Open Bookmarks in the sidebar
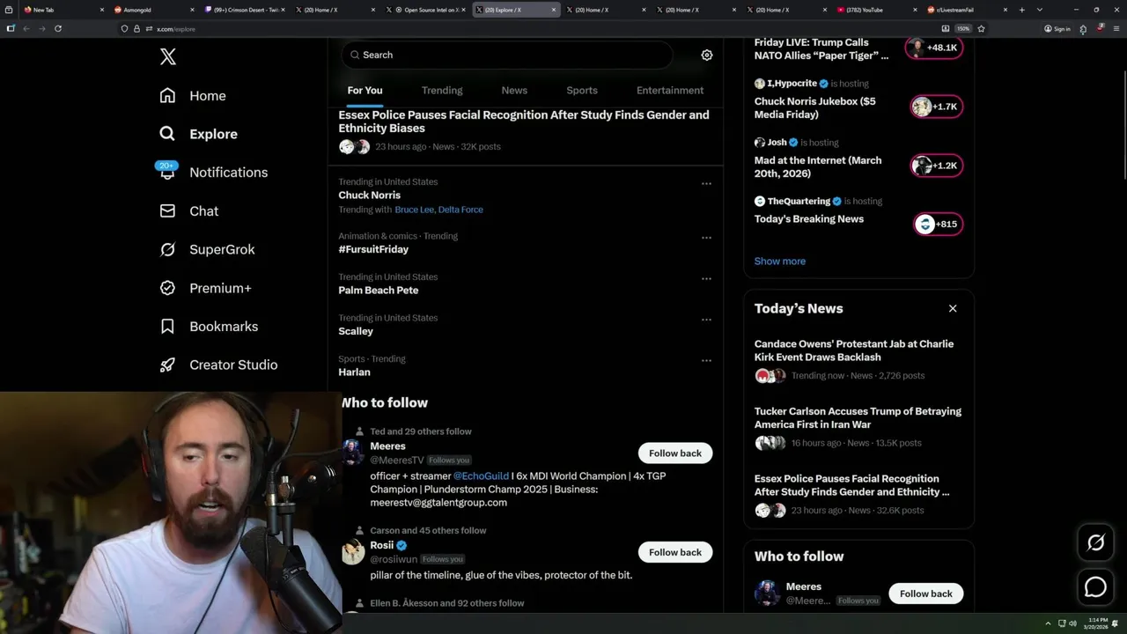 point(209,327)
